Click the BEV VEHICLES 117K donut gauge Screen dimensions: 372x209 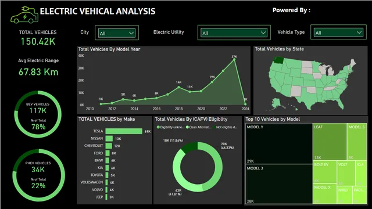pyautogui.click(x=38, y=114)
